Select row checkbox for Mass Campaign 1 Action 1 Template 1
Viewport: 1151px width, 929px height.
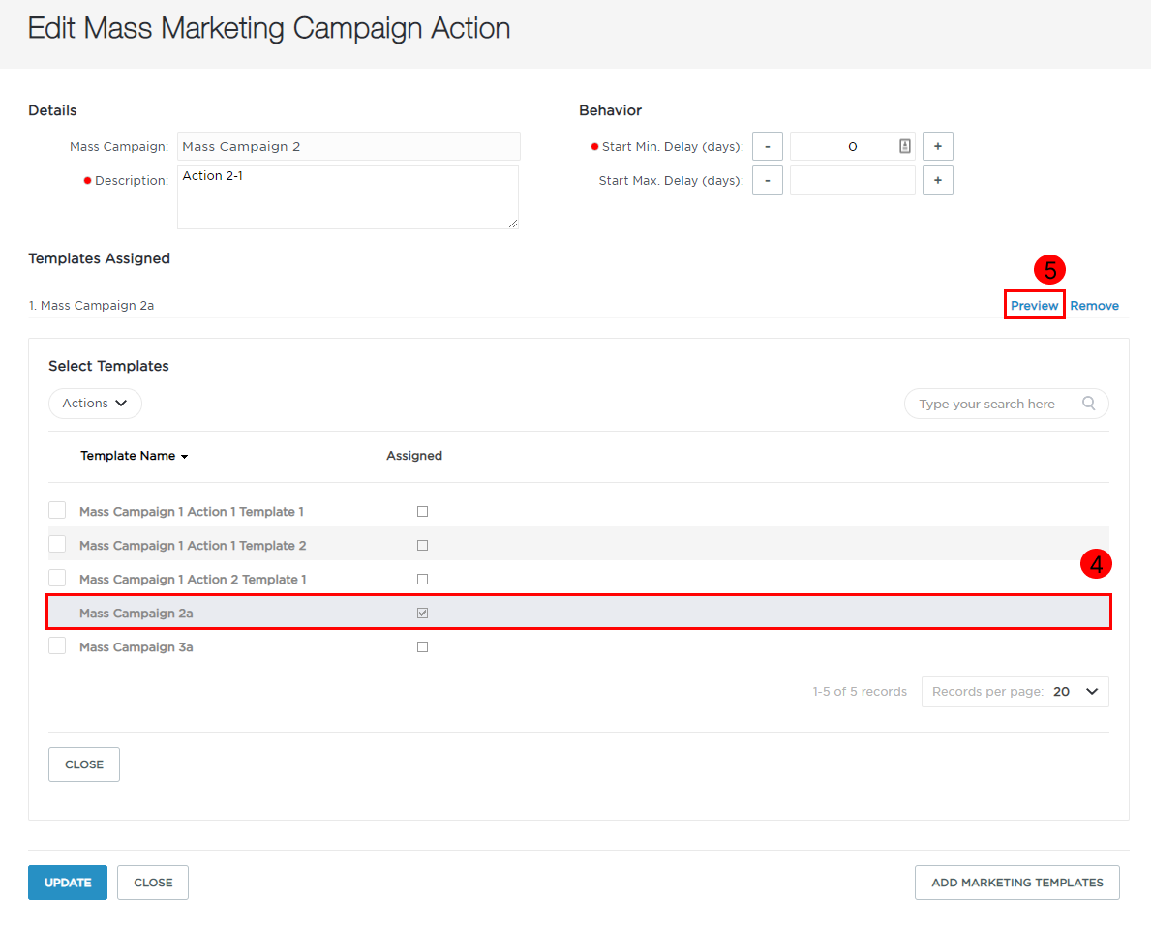point(57,510)
